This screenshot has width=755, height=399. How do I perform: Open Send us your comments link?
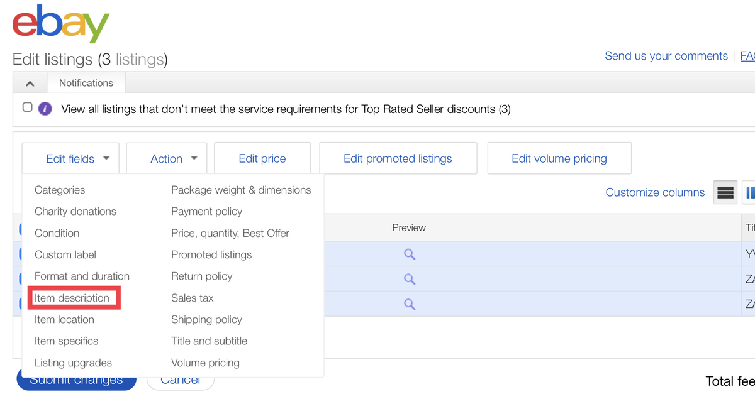[x=666, y=56]
